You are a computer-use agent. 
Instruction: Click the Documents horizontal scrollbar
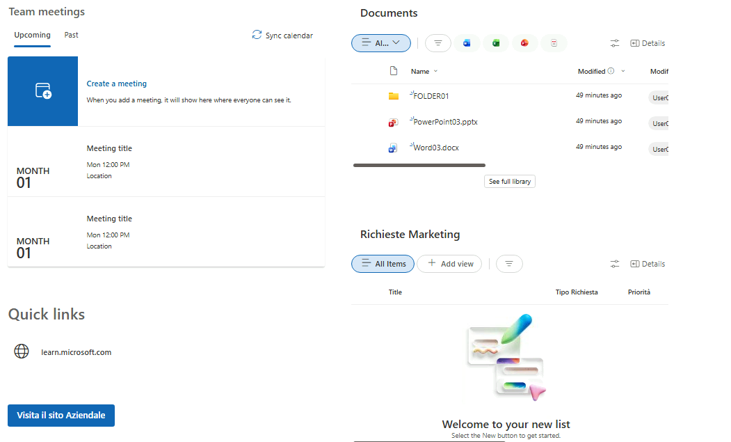coord(419,165)
